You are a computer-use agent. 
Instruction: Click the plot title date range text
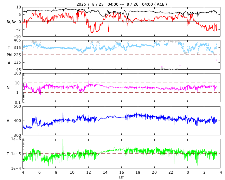coord(122,4)
